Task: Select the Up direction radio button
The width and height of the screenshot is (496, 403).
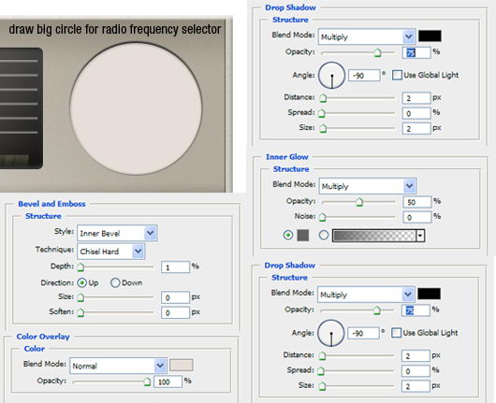Action: point(82,283)
